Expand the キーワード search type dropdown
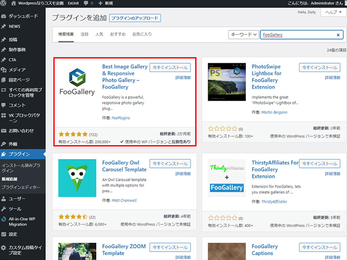The image size is (347, 260). point(243,35)
